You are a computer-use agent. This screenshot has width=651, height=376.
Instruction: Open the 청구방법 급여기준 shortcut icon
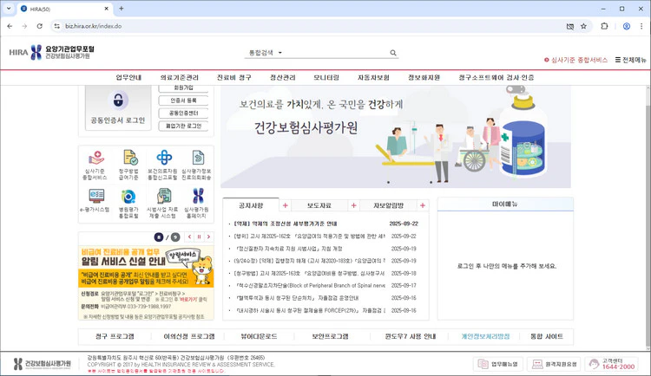(130, 158)
